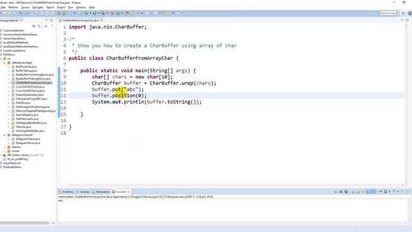
Task: Open the Window menu
Action: click(x=81, y=7)
